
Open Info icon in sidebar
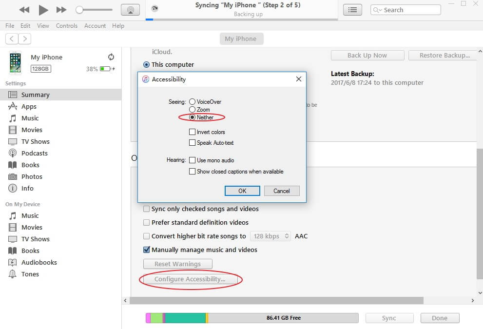[x=13, y=188]
